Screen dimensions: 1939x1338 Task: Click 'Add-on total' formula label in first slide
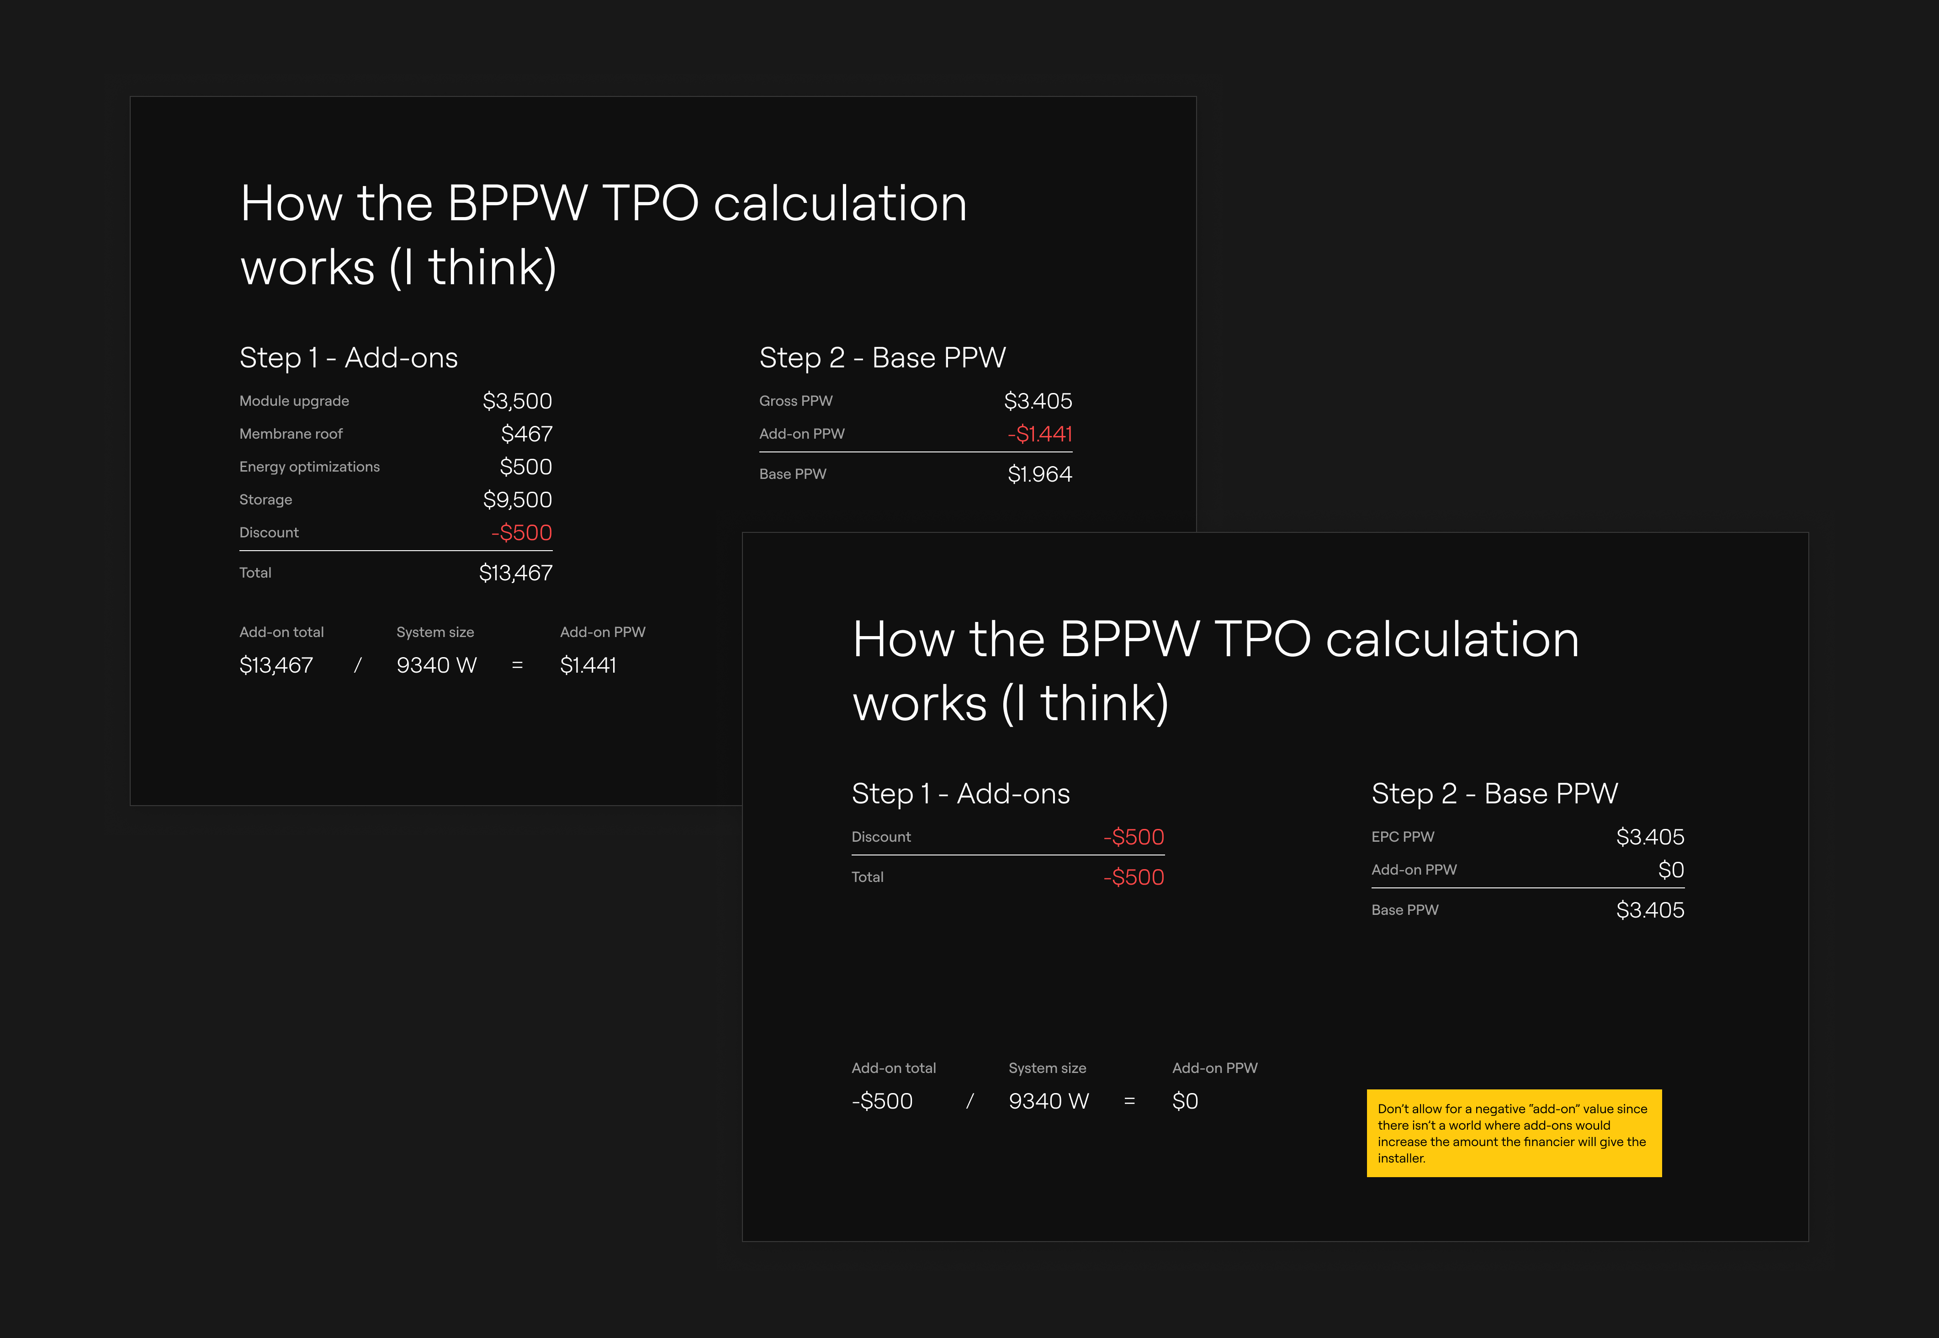click(x=281, y=632)
